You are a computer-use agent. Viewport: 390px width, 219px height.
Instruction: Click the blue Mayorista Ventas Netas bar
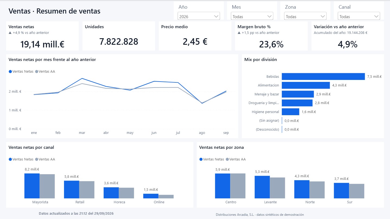pos(32,186)
